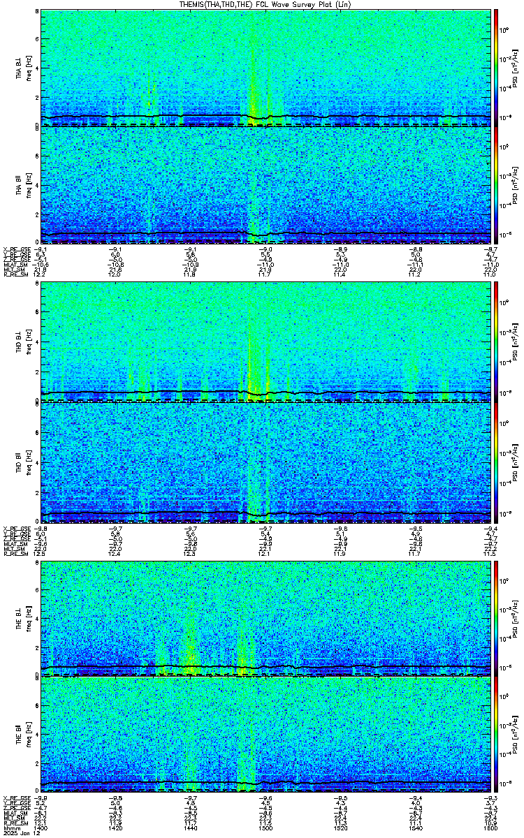Screen dimensions: 524x838
Task: Click inside the THE B-perpendicular spectrogram panel
Action: click(266, 619)
